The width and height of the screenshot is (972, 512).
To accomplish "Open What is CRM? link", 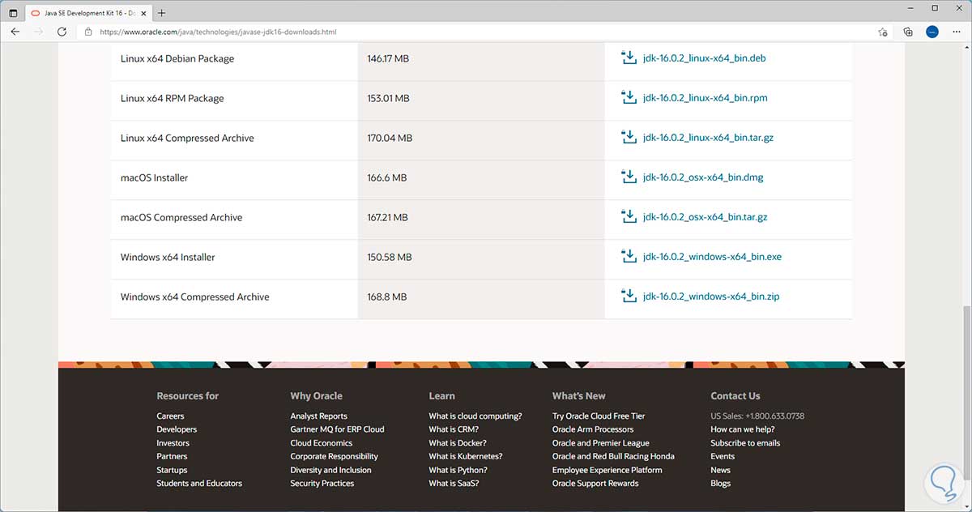I will (454, 429).
